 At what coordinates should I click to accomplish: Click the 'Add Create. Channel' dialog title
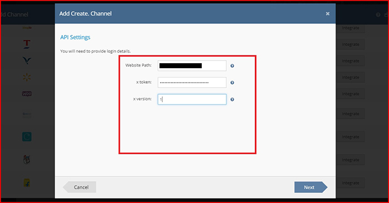click(86, 14)
